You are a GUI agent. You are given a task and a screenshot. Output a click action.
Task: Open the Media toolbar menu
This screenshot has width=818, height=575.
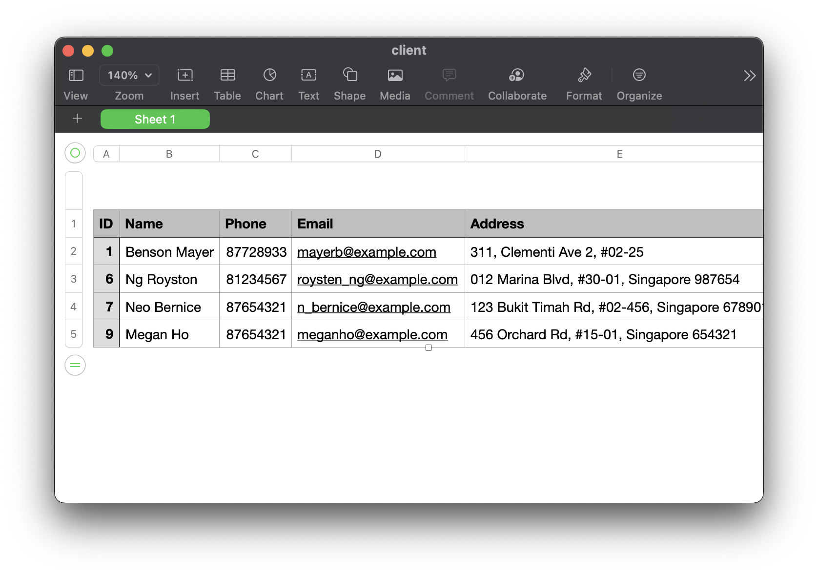coord(395,75)
